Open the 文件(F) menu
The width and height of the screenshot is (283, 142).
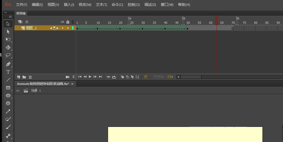pos(22,5)
